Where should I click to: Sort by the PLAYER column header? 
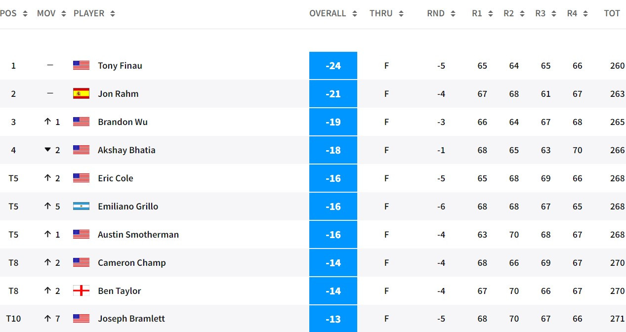coord(94,13)
